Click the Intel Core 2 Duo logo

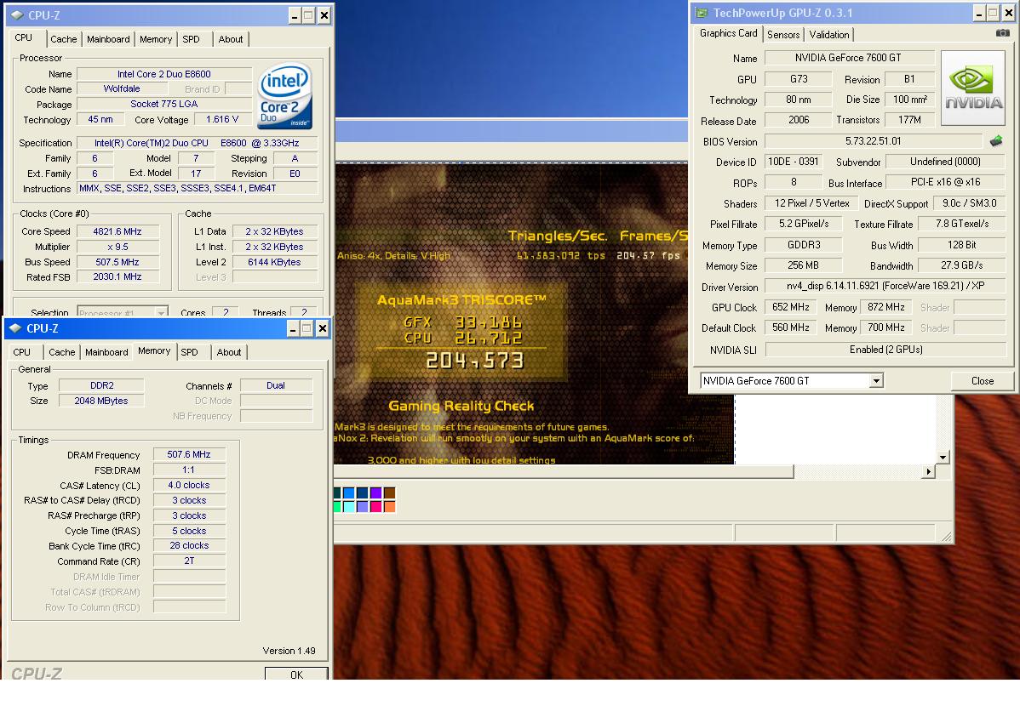[x=284, y=95]
